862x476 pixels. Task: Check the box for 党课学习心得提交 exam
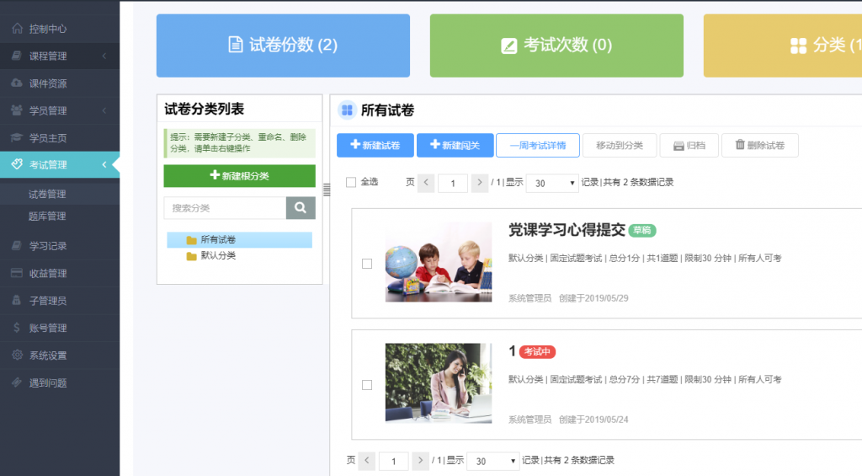(367, 264)
